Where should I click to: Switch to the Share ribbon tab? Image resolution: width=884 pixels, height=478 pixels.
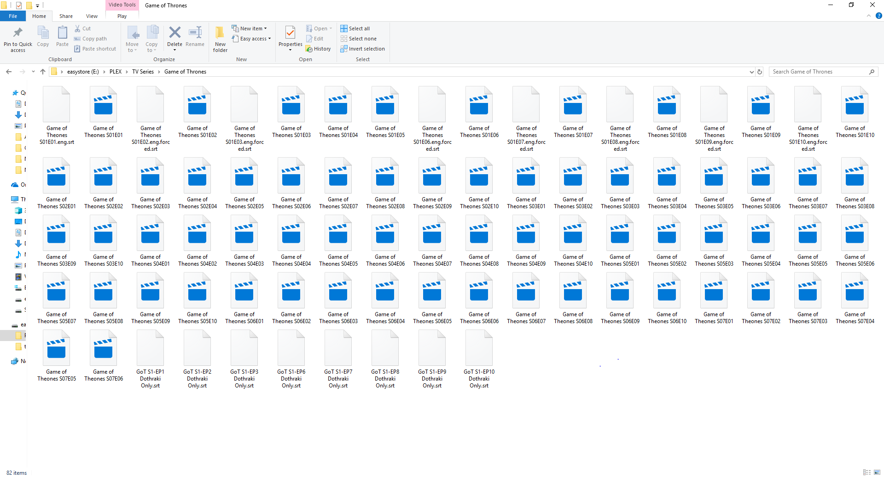tap(66, 16)
